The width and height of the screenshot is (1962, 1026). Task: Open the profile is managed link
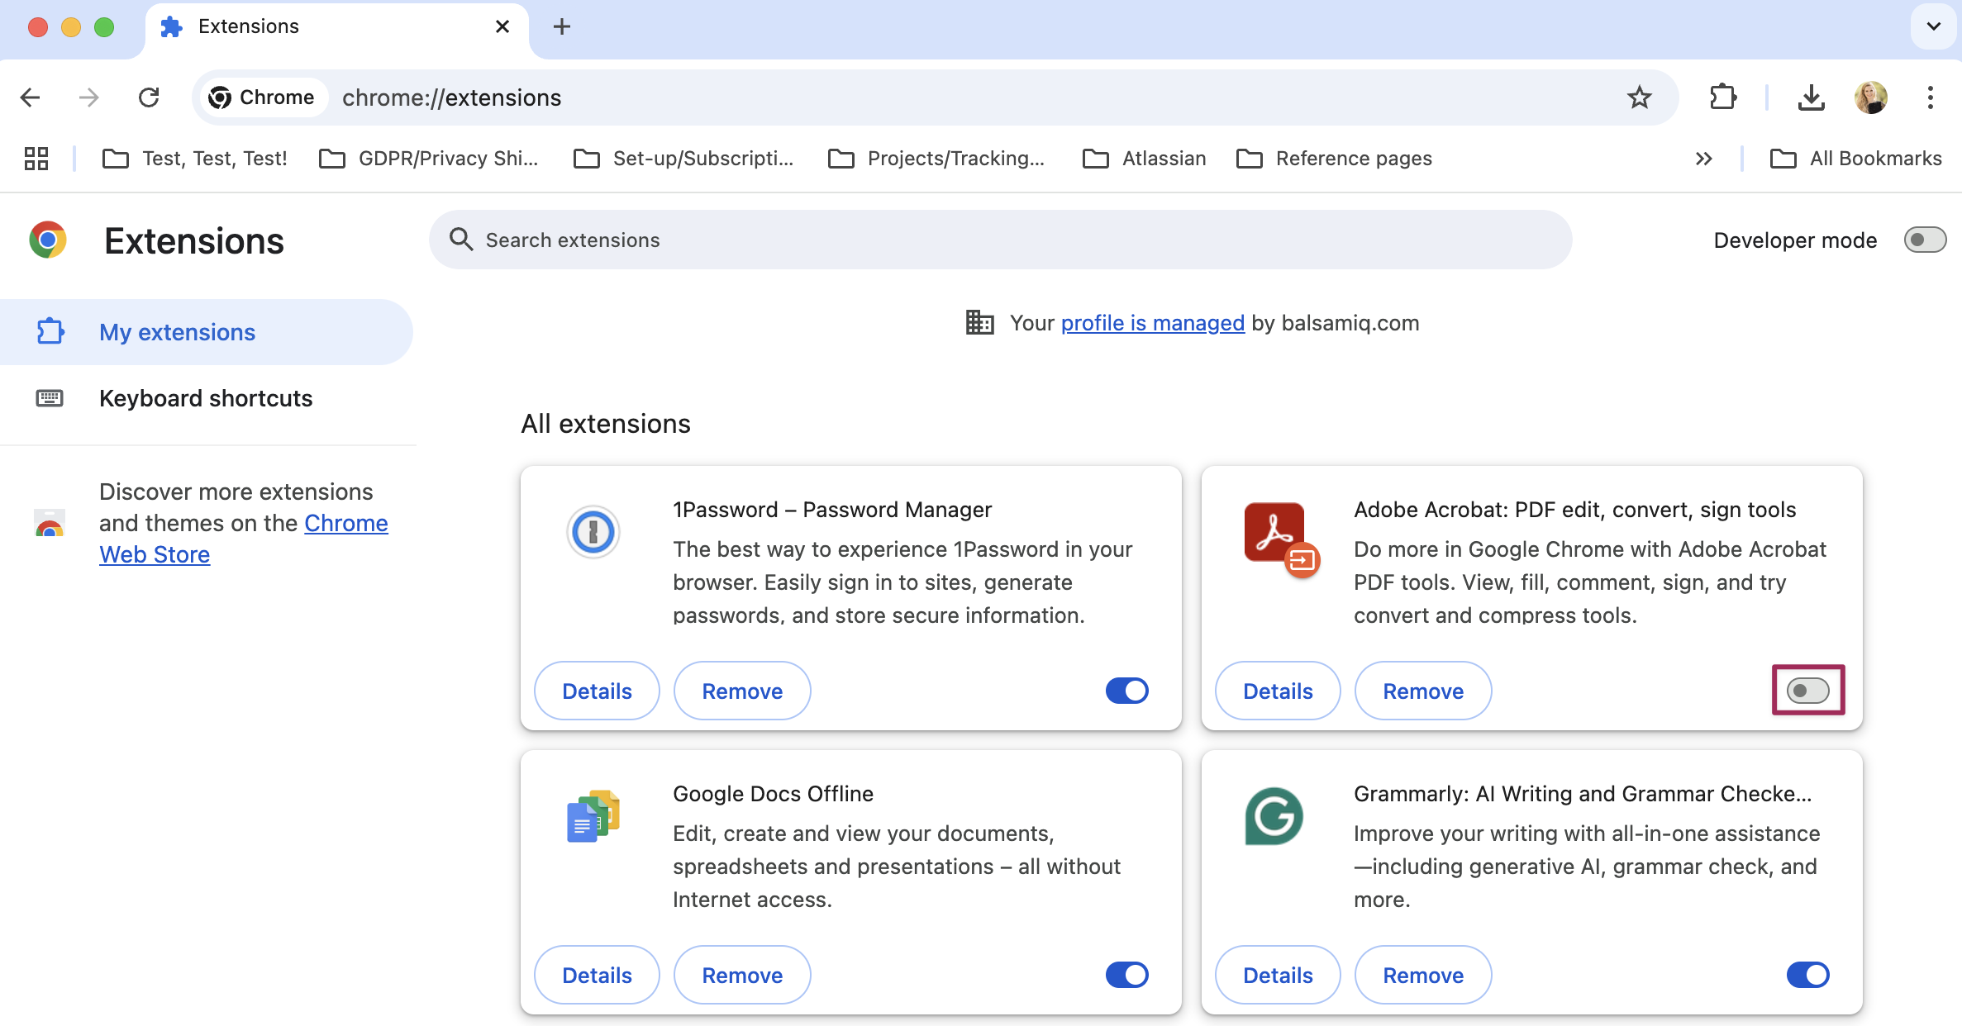point(1152,323)
